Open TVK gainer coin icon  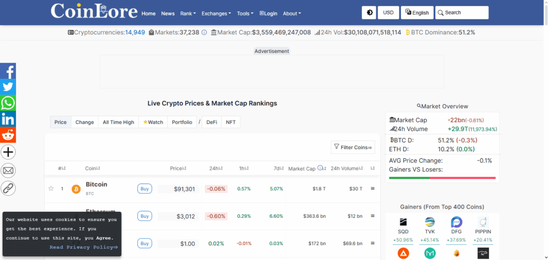point(429,222)
